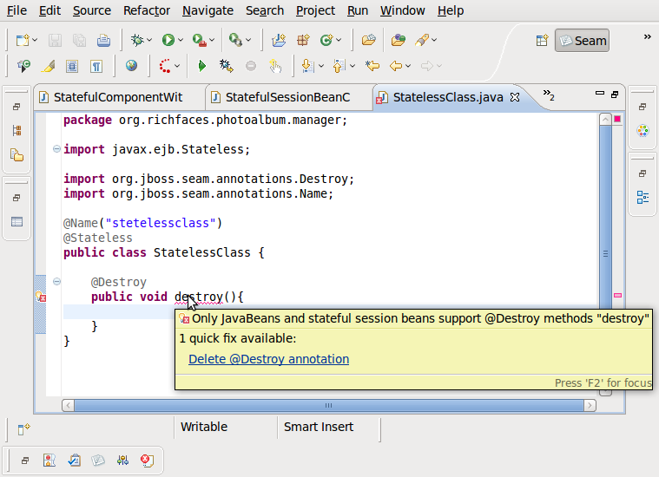This screenshot has height=477, width=659.
Task: Select the Seam perspective button
Action: click(582, 40)
